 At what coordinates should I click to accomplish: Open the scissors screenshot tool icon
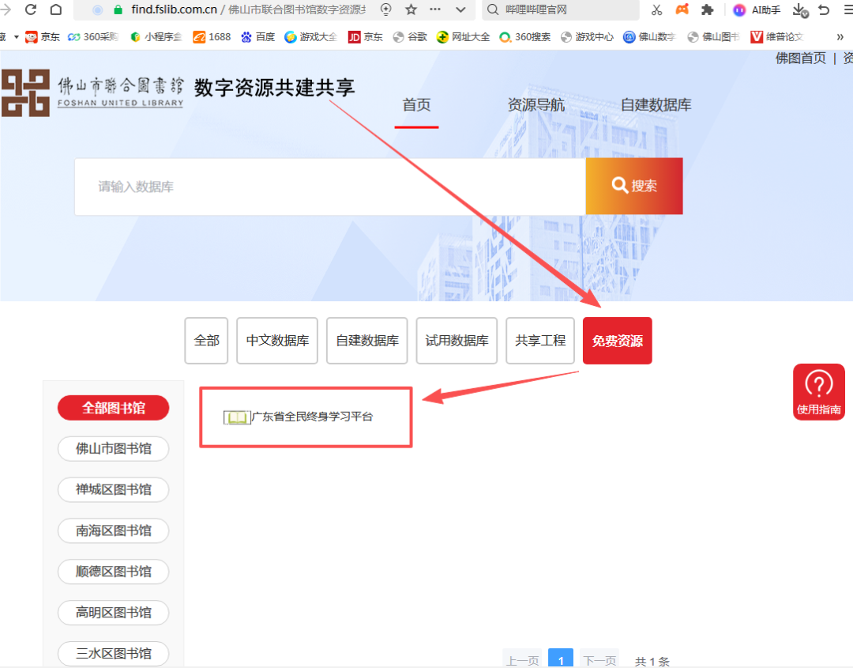656,9
